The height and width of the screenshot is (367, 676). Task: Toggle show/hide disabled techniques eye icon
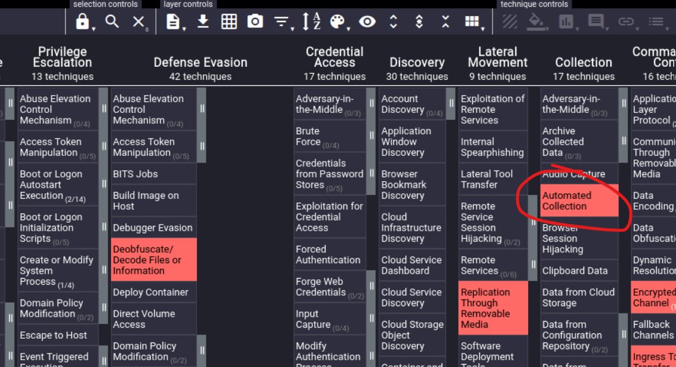coord(367,21)
